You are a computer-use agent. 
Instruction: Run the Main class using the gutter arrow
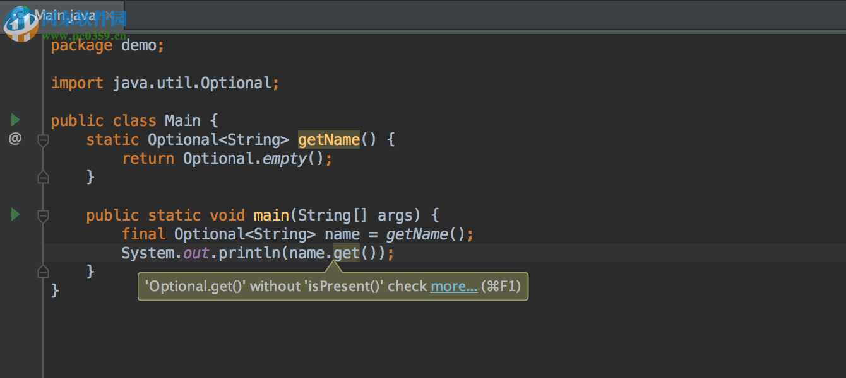pyautogui.click(x=15, y=120)
